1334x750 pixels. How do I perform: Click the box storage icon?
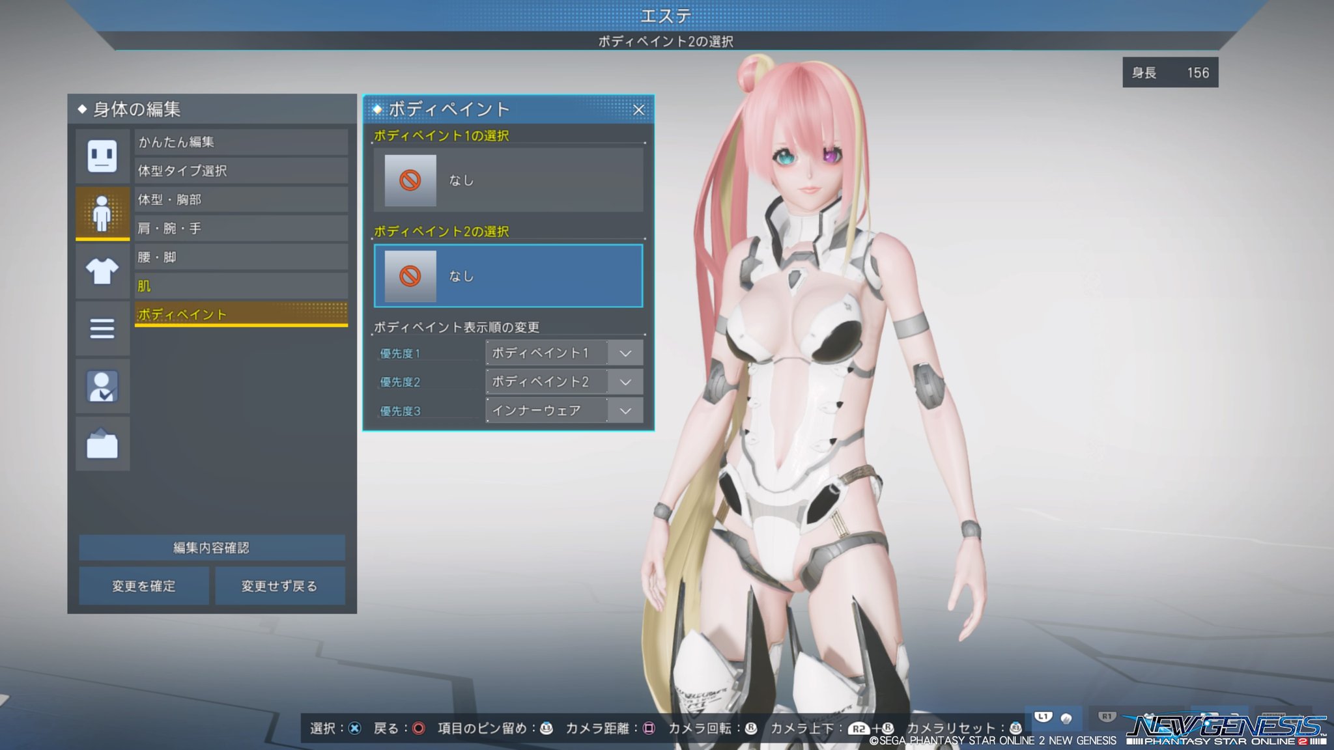pos(102,445)
